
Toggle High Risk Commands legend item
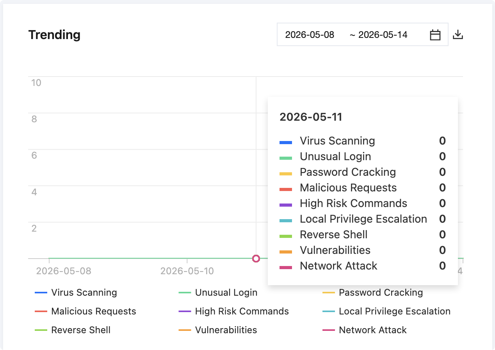point(234,311)
